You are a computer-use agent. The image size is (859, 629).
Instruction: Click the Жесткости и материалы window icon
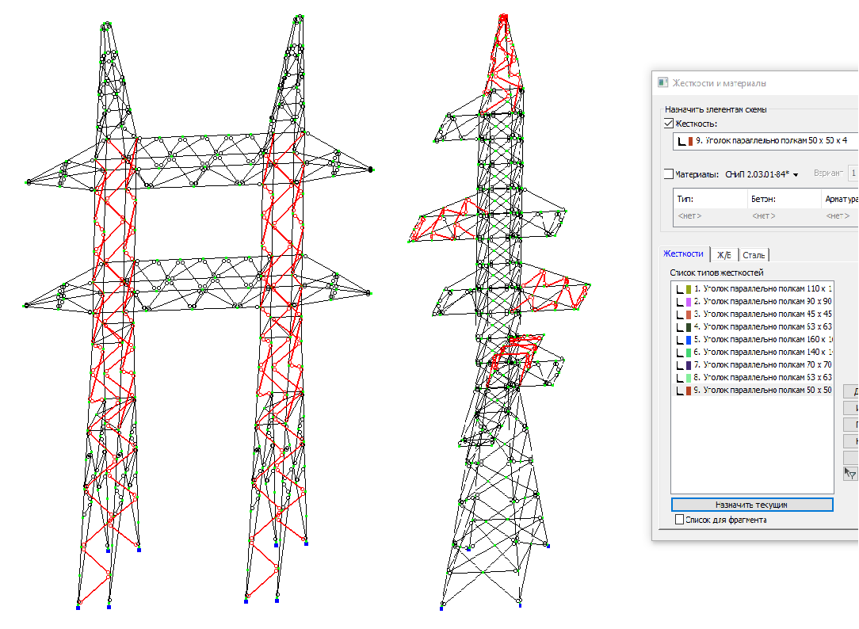662,83
